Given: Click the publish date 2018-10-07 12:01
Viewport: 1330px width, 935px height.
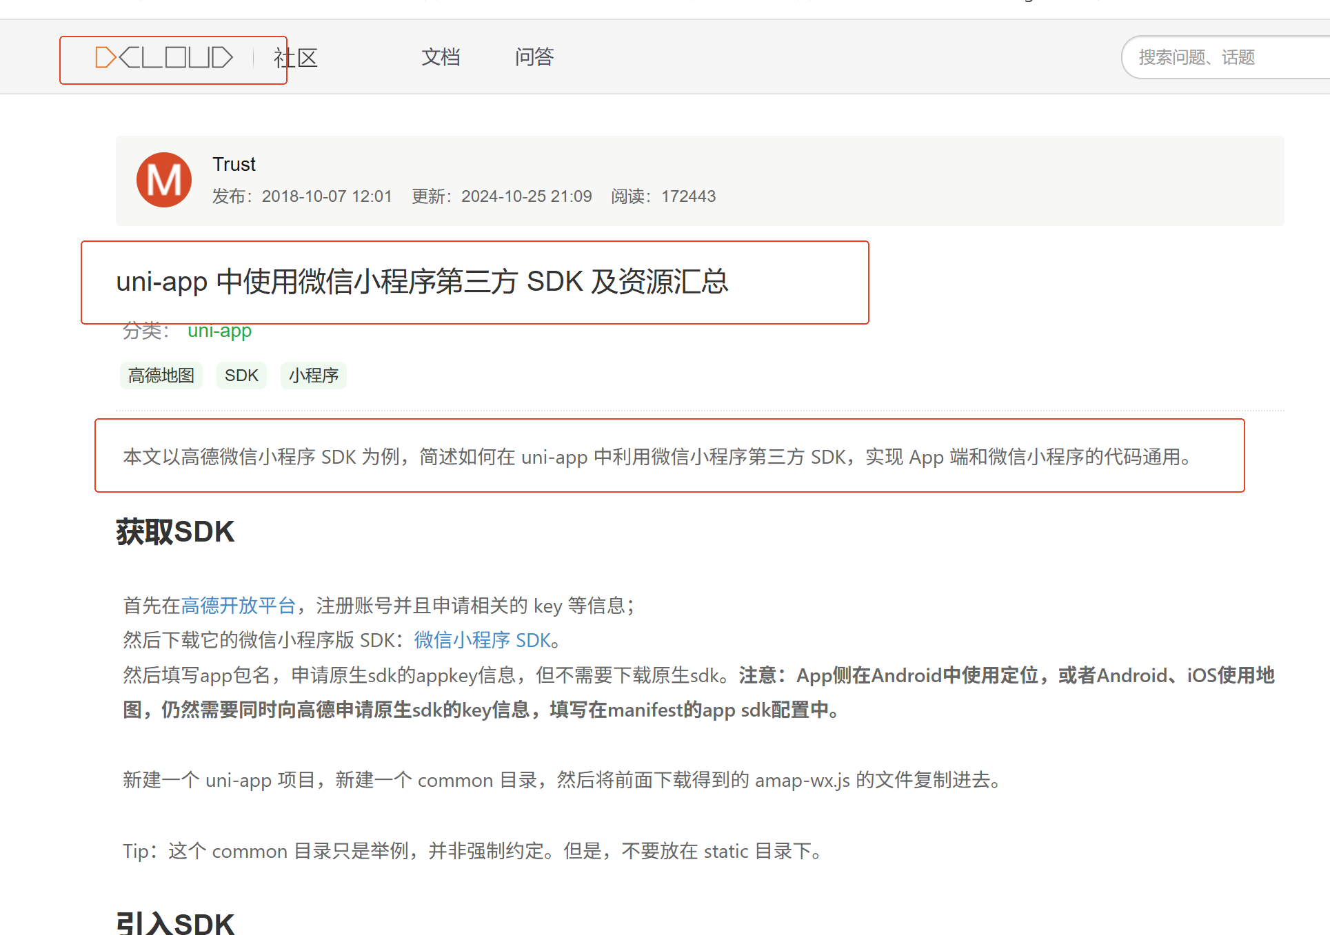Looking at the screenshot, I should click(x=327, y=196).
